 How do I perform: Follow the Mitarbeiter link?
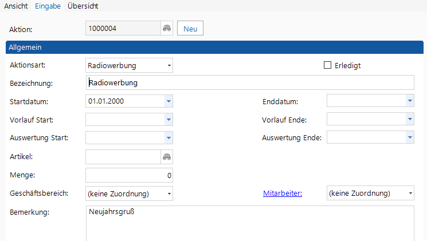[x=283, y=193]
